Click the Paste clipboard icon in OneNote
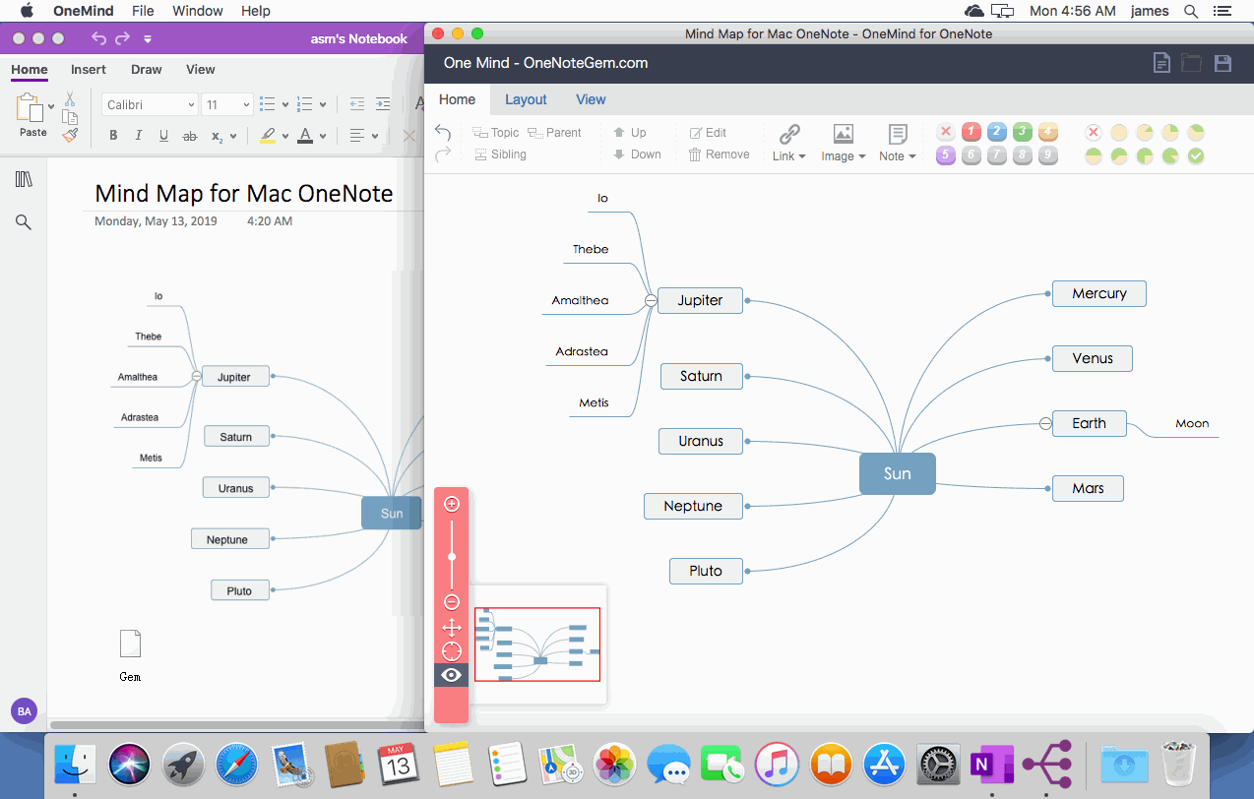The height and width of the screenshot is (799, 1254). [30, 106]
